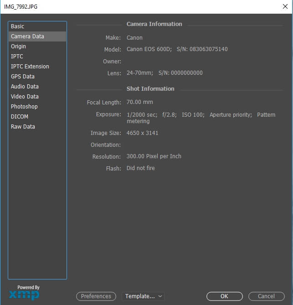293x305 pixels.
Task: Show the GPS Data category
Action: click(x=37, y=77)
